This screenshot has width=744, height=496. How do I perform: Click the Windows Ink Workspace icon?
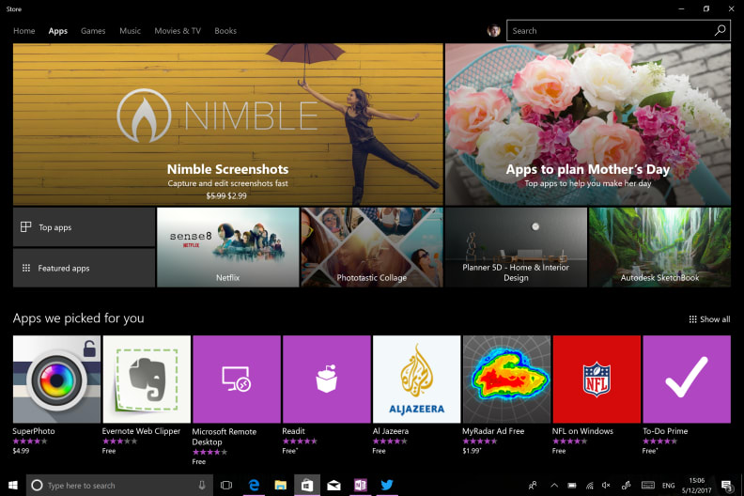(x=627, y=485)
